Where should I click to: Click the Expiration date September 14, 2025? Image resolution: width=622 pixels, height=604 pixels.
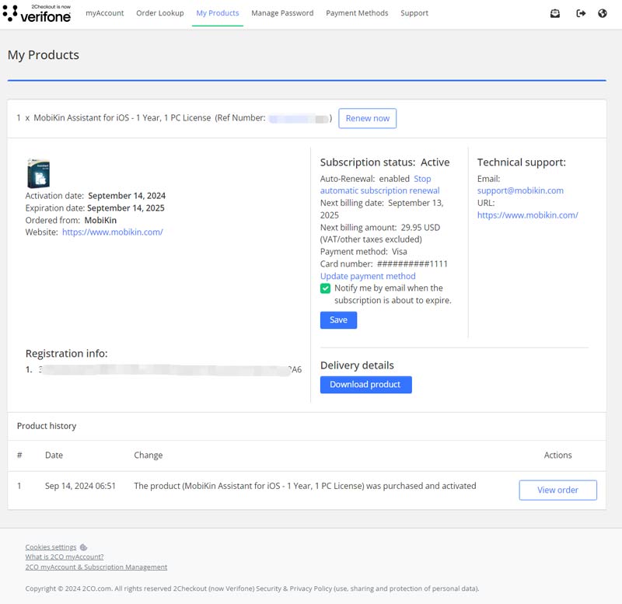(95, 208)
